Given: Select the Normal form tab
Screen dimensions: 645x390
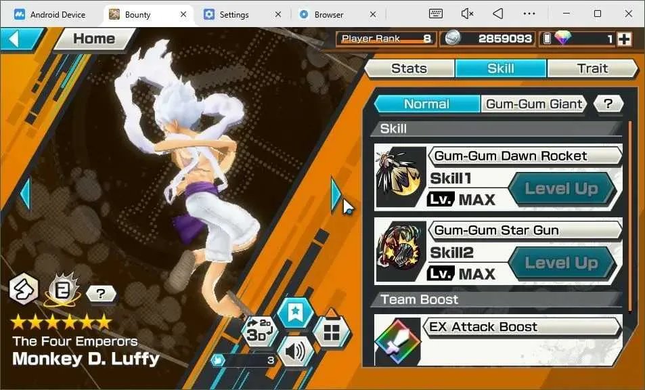Looking at the screenshot, I should point(426,104).
